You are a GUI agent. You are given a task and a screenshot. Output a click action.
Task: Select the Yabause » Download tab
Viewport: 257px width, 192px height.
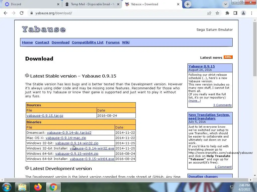click(x=152, y=4)
